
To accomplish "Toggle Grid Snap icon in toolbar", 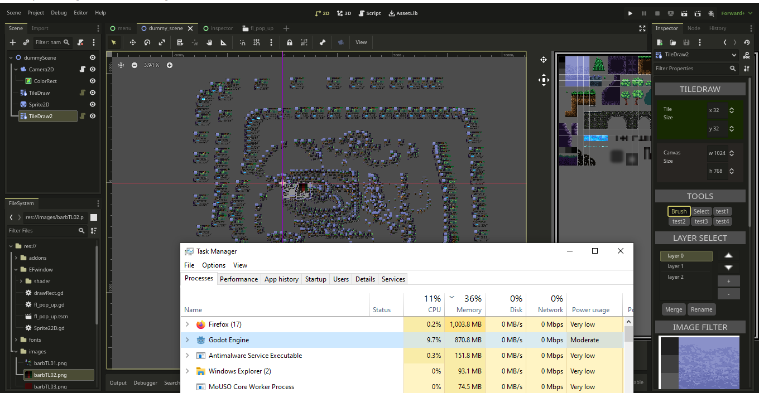I will [257, 42].
